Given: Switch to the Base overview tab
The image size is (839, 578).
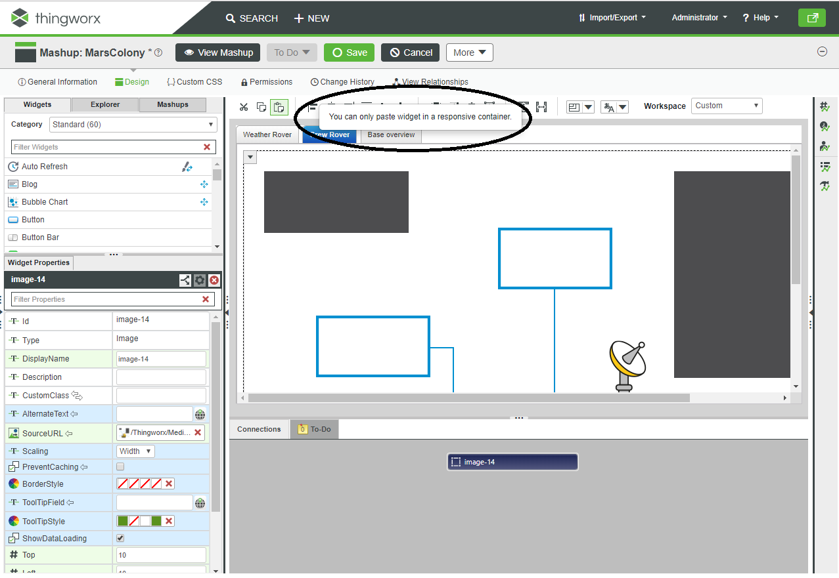Looking at the screenshot, I should point(390,134).
